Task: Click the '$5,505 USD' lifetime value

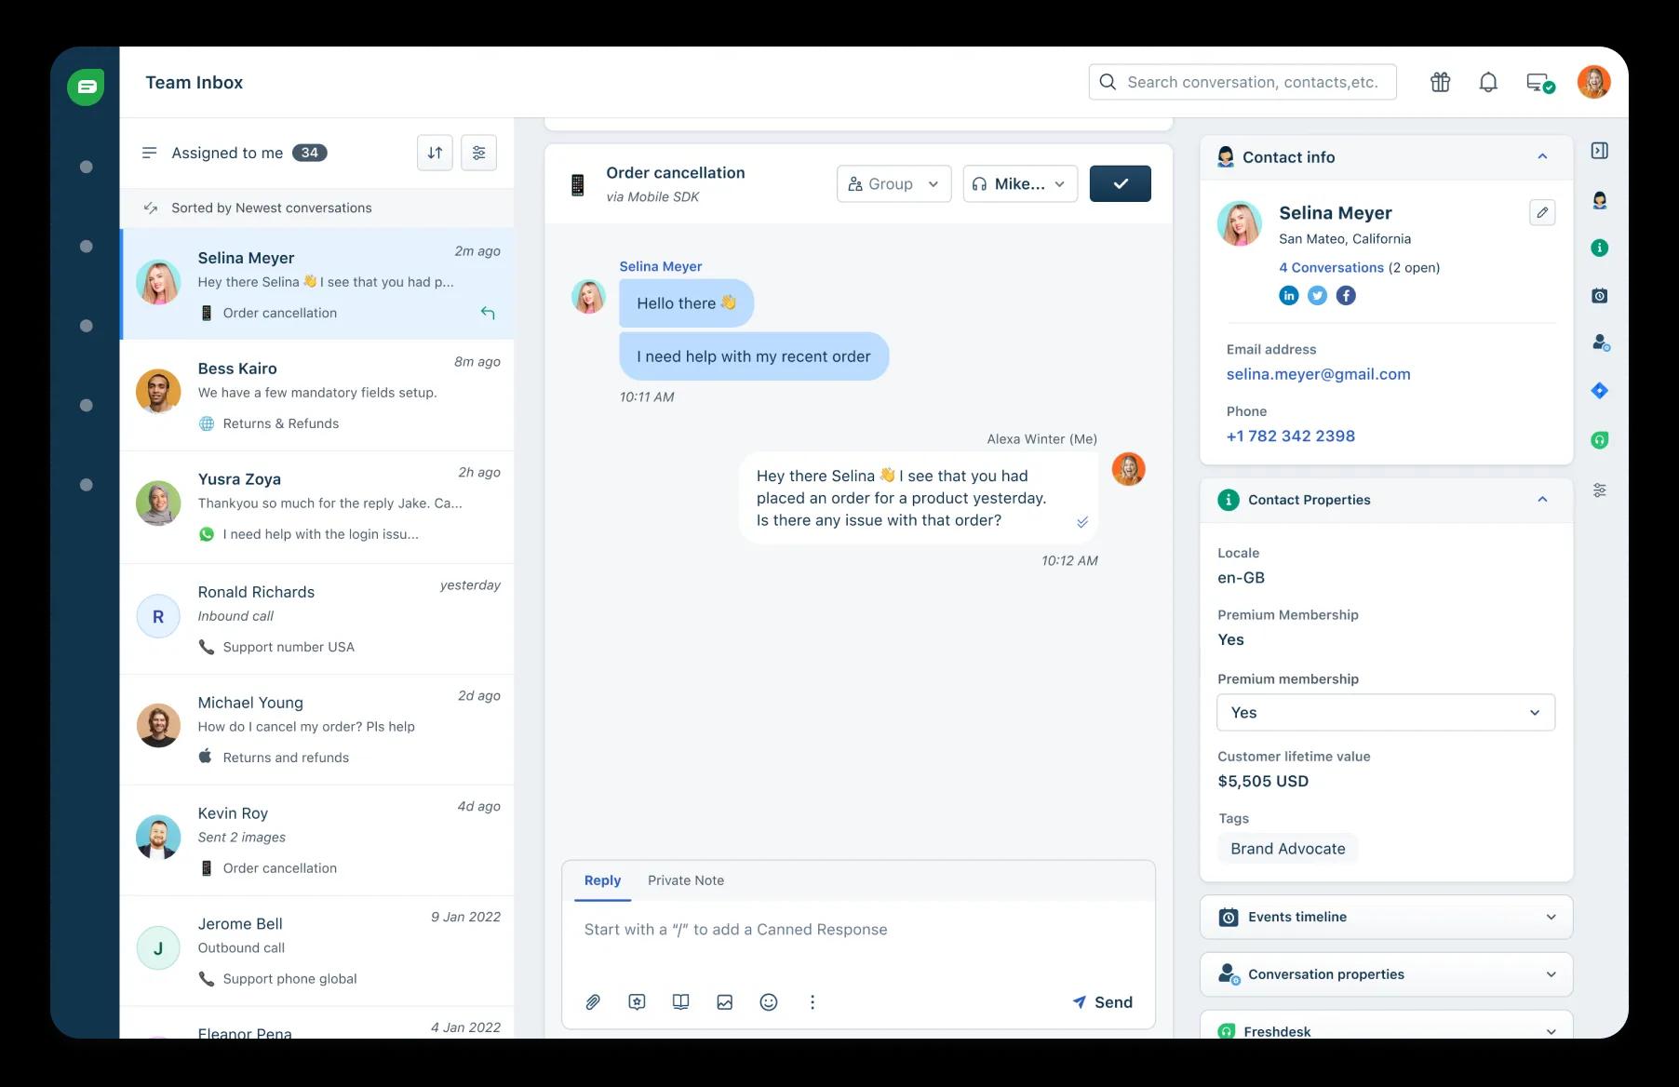Action: pos(1263,781)
